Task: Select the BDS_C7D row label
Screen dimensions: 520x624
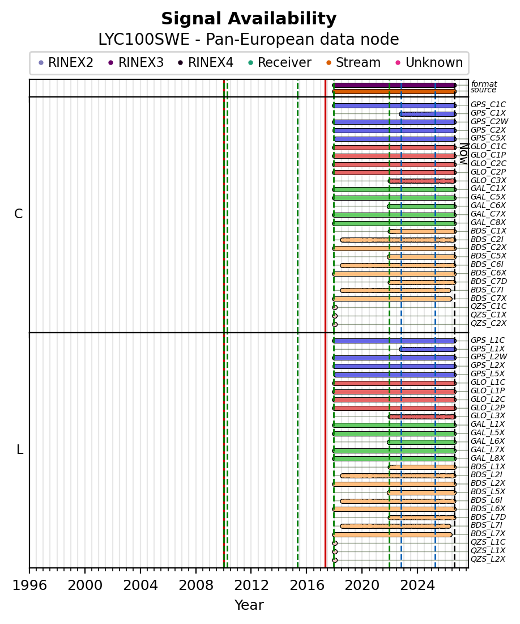Action: coord(489,281)
